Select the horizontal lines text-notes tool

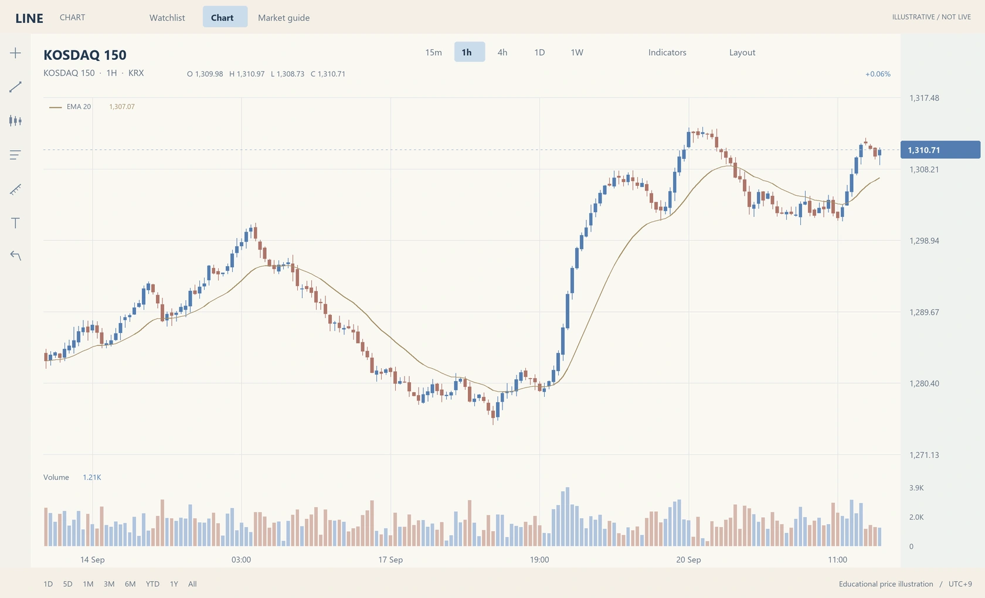[15, 155]
